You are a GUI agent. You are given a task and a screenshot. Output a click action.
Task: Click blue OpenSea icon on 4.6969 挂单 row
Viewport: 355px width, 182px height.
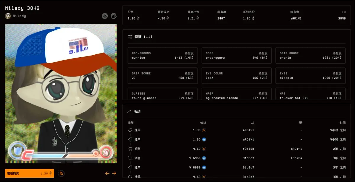click(x=204, y=168)
